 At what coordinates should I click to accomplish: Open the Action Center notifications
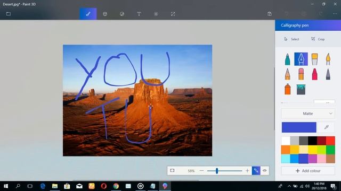pos(334,186)
